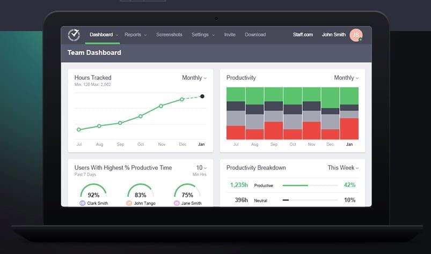Click the red Jan segment in Productivity chart

(x=349, y=129)
